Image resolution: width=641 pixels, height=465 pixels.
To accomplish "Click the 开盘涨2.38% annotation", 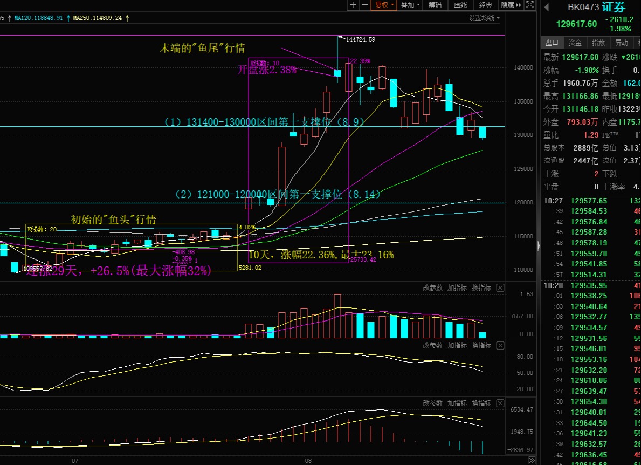I will 267,70.
